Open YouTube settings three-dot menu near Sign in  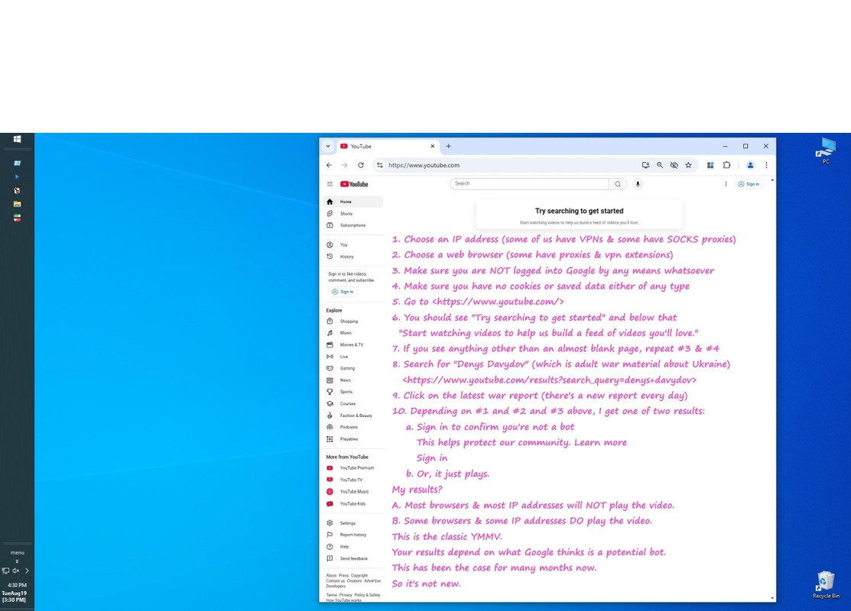coord(726,184)
